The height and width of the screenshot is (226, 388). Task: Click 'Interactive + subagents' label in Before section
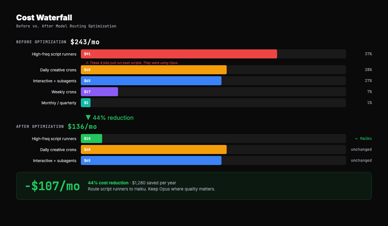(55, 81)
